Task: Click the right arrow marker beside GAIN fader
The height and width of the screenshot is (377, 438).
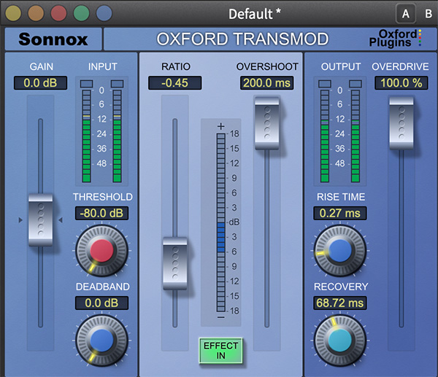Action: coord(61,220)
